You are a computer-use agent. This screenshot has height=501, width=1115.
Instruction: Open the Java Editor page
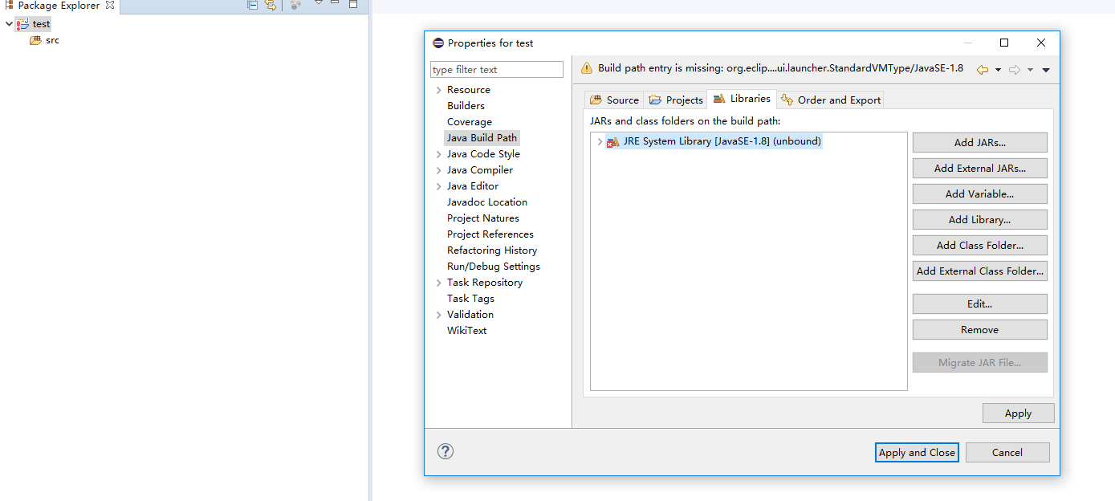(x=472, y=186)
